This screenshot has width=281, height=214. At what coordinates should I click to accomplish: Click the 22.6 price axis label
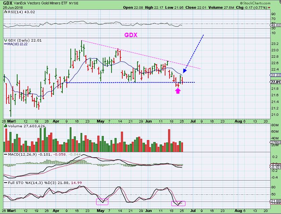(x=275, y=63)
